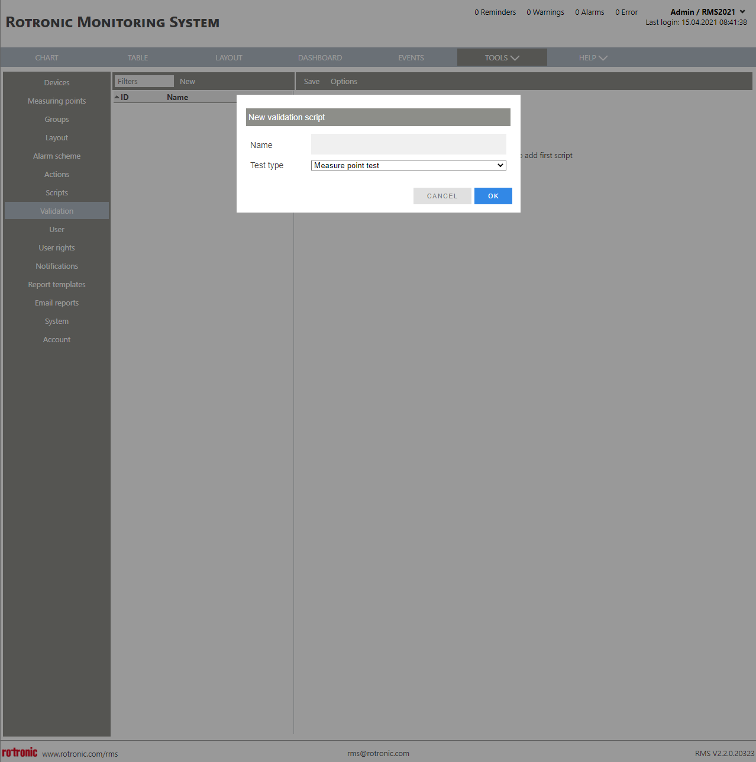Image resolution: width=756 pixels, height=762 pixels.
Task: Select Devices in the sidebar
Action: pos(57,82)
